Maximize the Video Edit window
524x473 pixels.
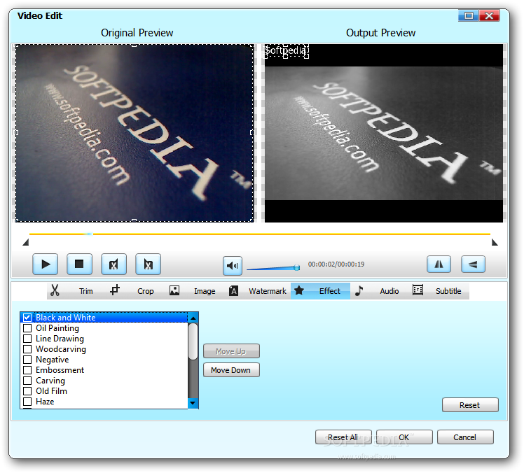tap(469, 15)
